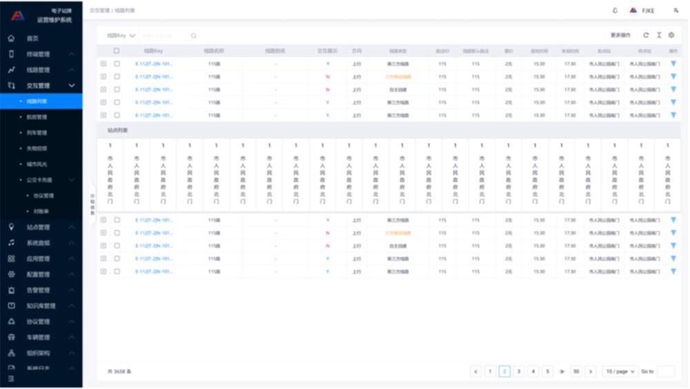Click the 更多操作 button

(x=620, y=35)
